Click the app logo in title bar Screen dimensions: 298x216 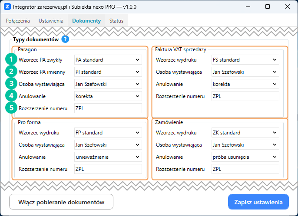pyautogui.click(x=7, y=7)
